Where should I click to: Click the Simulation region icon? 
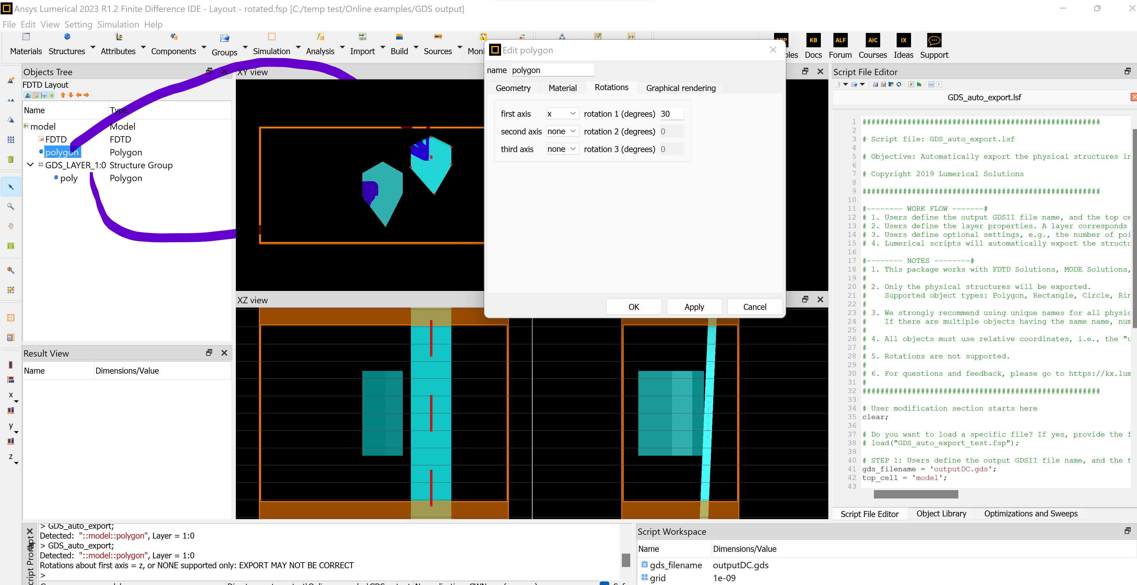(x=272, y=37)
